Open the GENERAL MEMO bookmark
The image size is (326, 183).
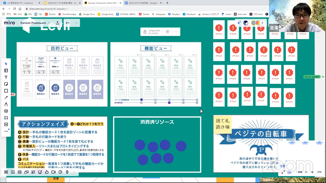click(x=125, y=14)
